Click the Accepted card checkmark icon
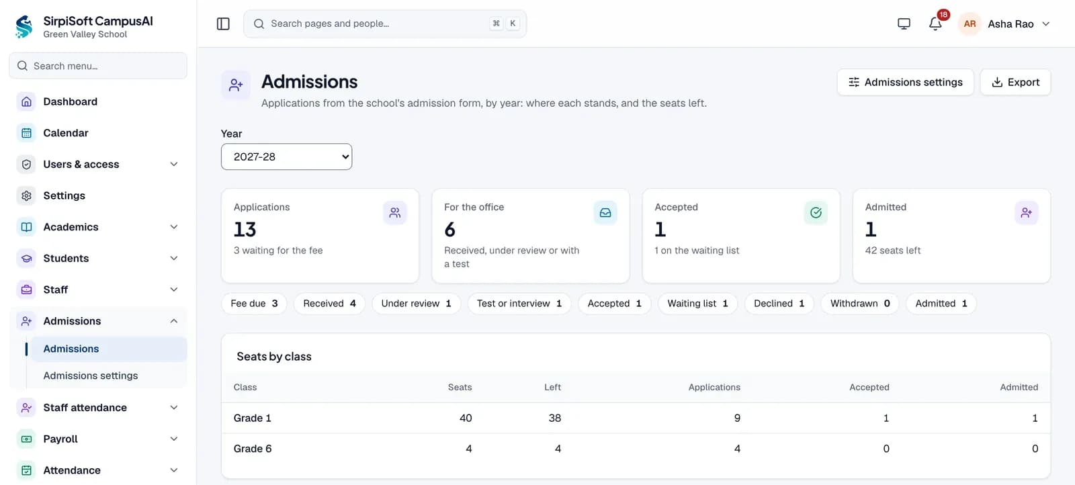This screenshot has height=485, width=1075. click(816, 212)
